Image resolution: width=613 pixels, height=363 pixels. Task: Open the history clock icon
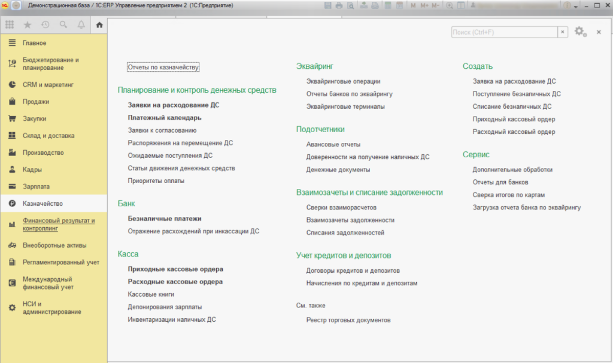[45, 25]
